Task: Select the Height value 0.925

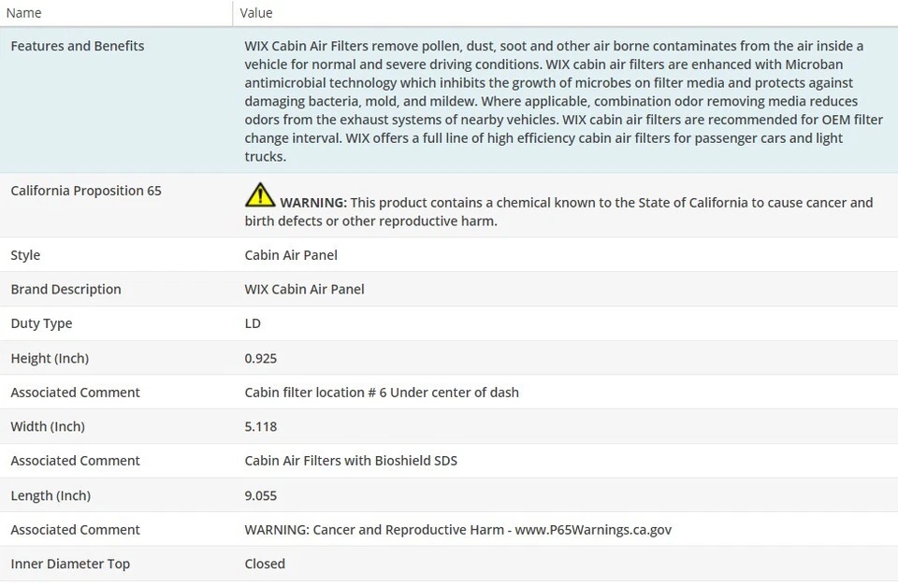Action: 261,358
